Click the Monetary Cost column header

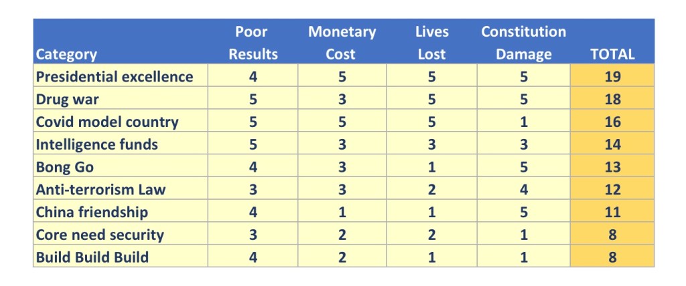(342, 43)
